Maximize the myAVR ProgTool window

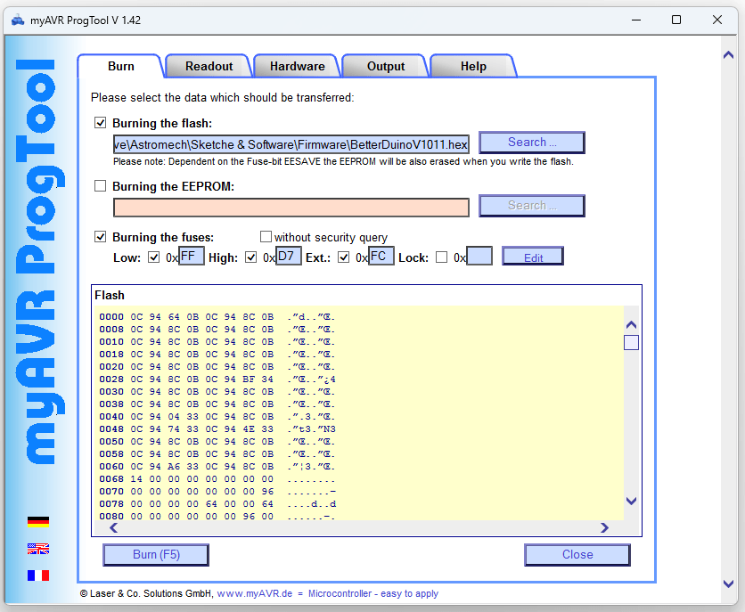click(676, 20)
